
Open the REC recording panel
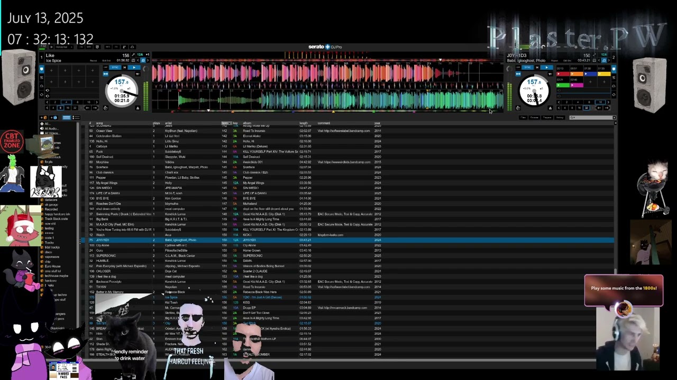[x=108, y=47]
